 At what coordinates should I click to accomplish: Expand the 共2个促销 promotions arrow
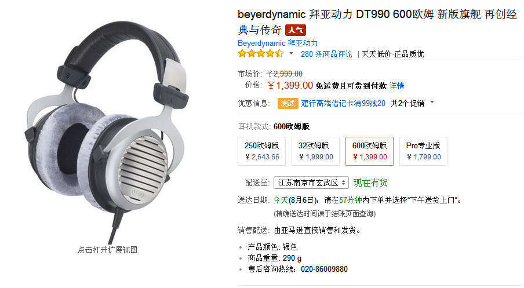tap(432, 102)
